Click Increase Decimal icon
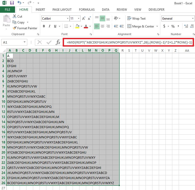This screenshot has width=195, height=190. click(186, 26)
